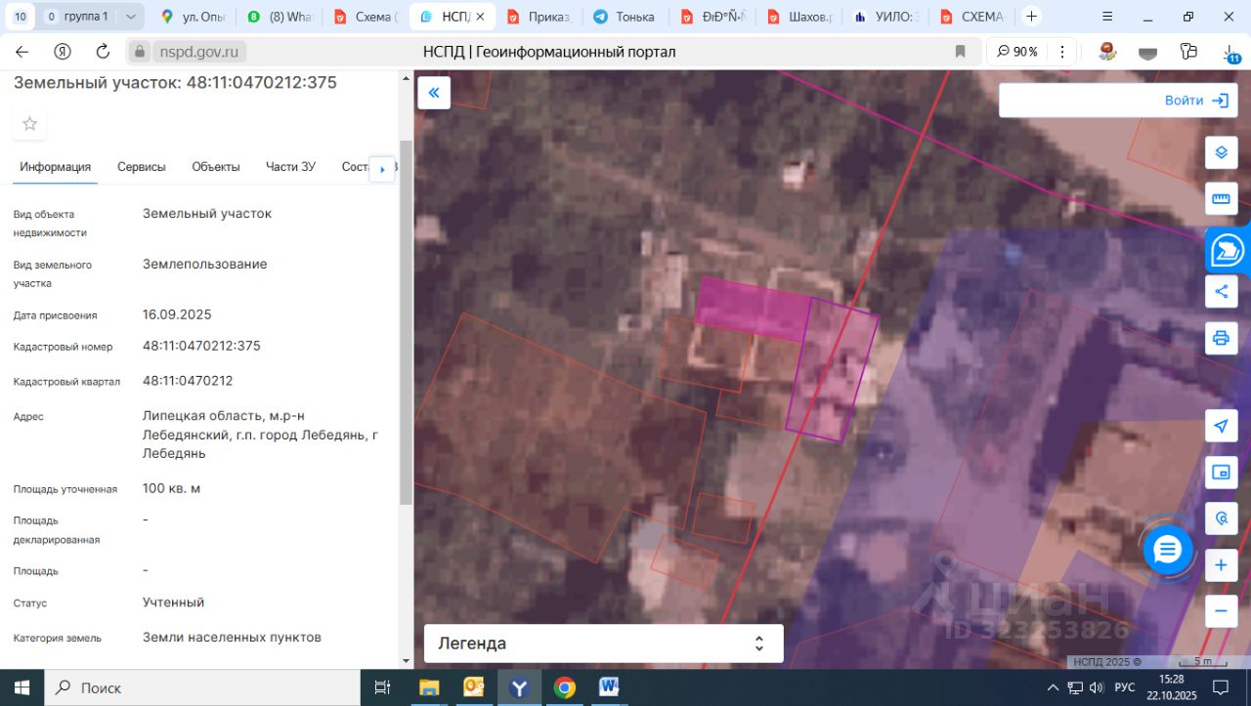Screen dimensions: 1251x706
Task: Switch to the Тонька Telegram browser tab
Action: [625, 17]
